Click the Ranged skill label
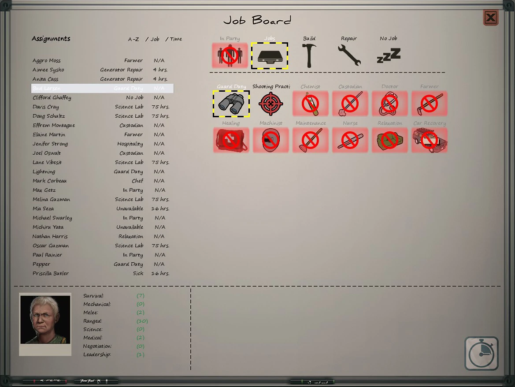 click(x=93, y=321)
